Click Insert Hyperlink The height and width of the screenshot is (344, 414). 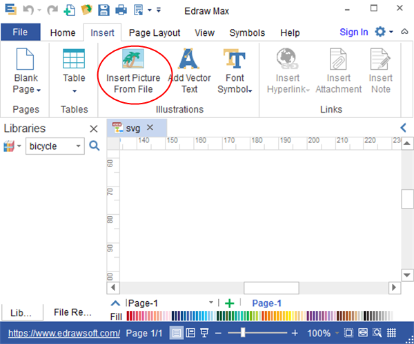tap(288, 71)
